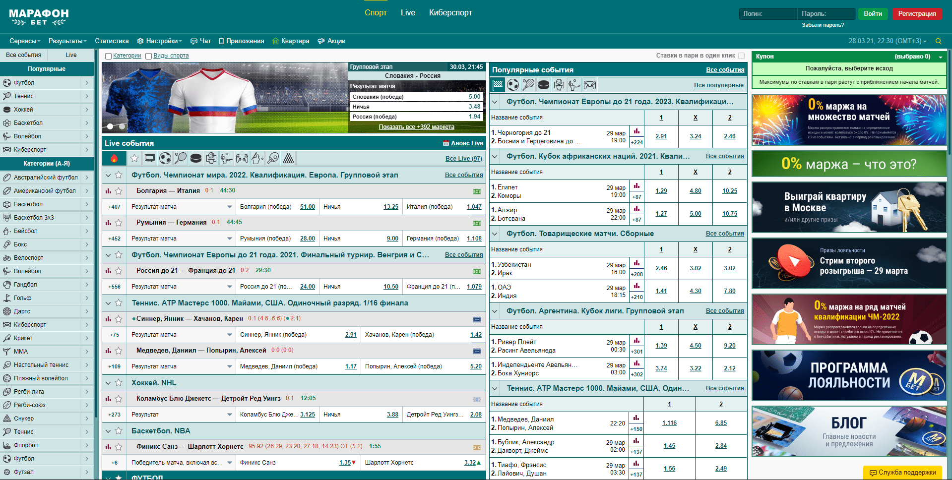The image size is (952, 480).
Task: Favorite the Коламбус — Детройт match star
Action: 119,399
